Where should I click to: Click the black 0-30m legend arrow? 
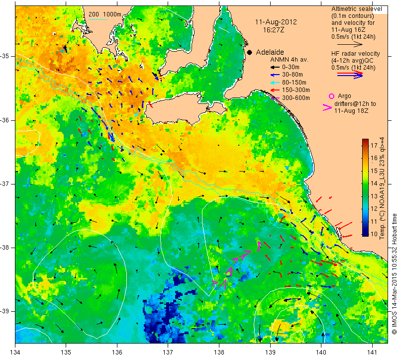275,67
